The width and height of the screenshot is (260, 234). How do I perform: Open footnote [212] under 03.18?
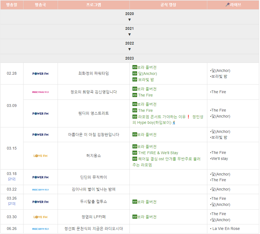click(x=12, y=179)
